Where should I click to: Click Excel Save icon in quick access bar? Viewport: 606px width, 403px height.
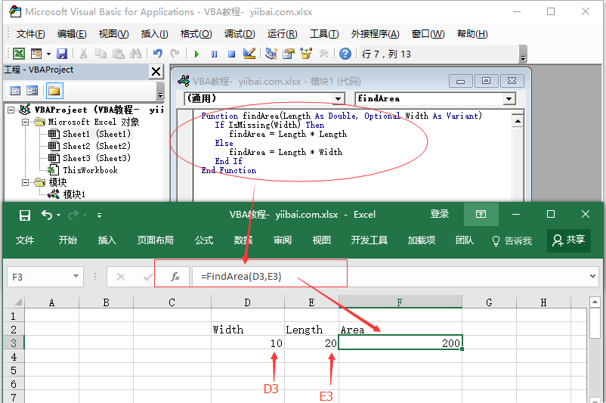tap(25, 215)
